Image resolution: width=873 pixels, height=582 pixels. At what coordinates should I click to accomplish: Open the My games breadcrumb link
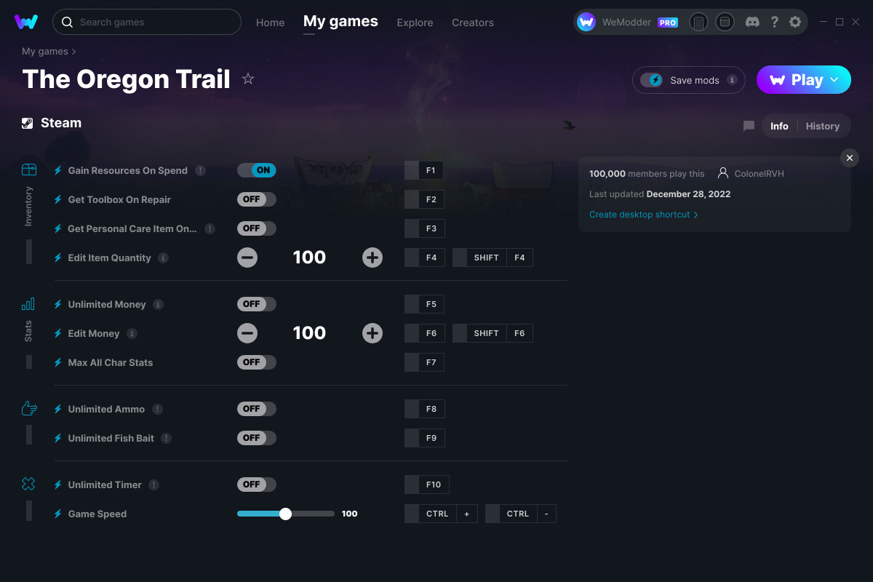tap(45, 52)
